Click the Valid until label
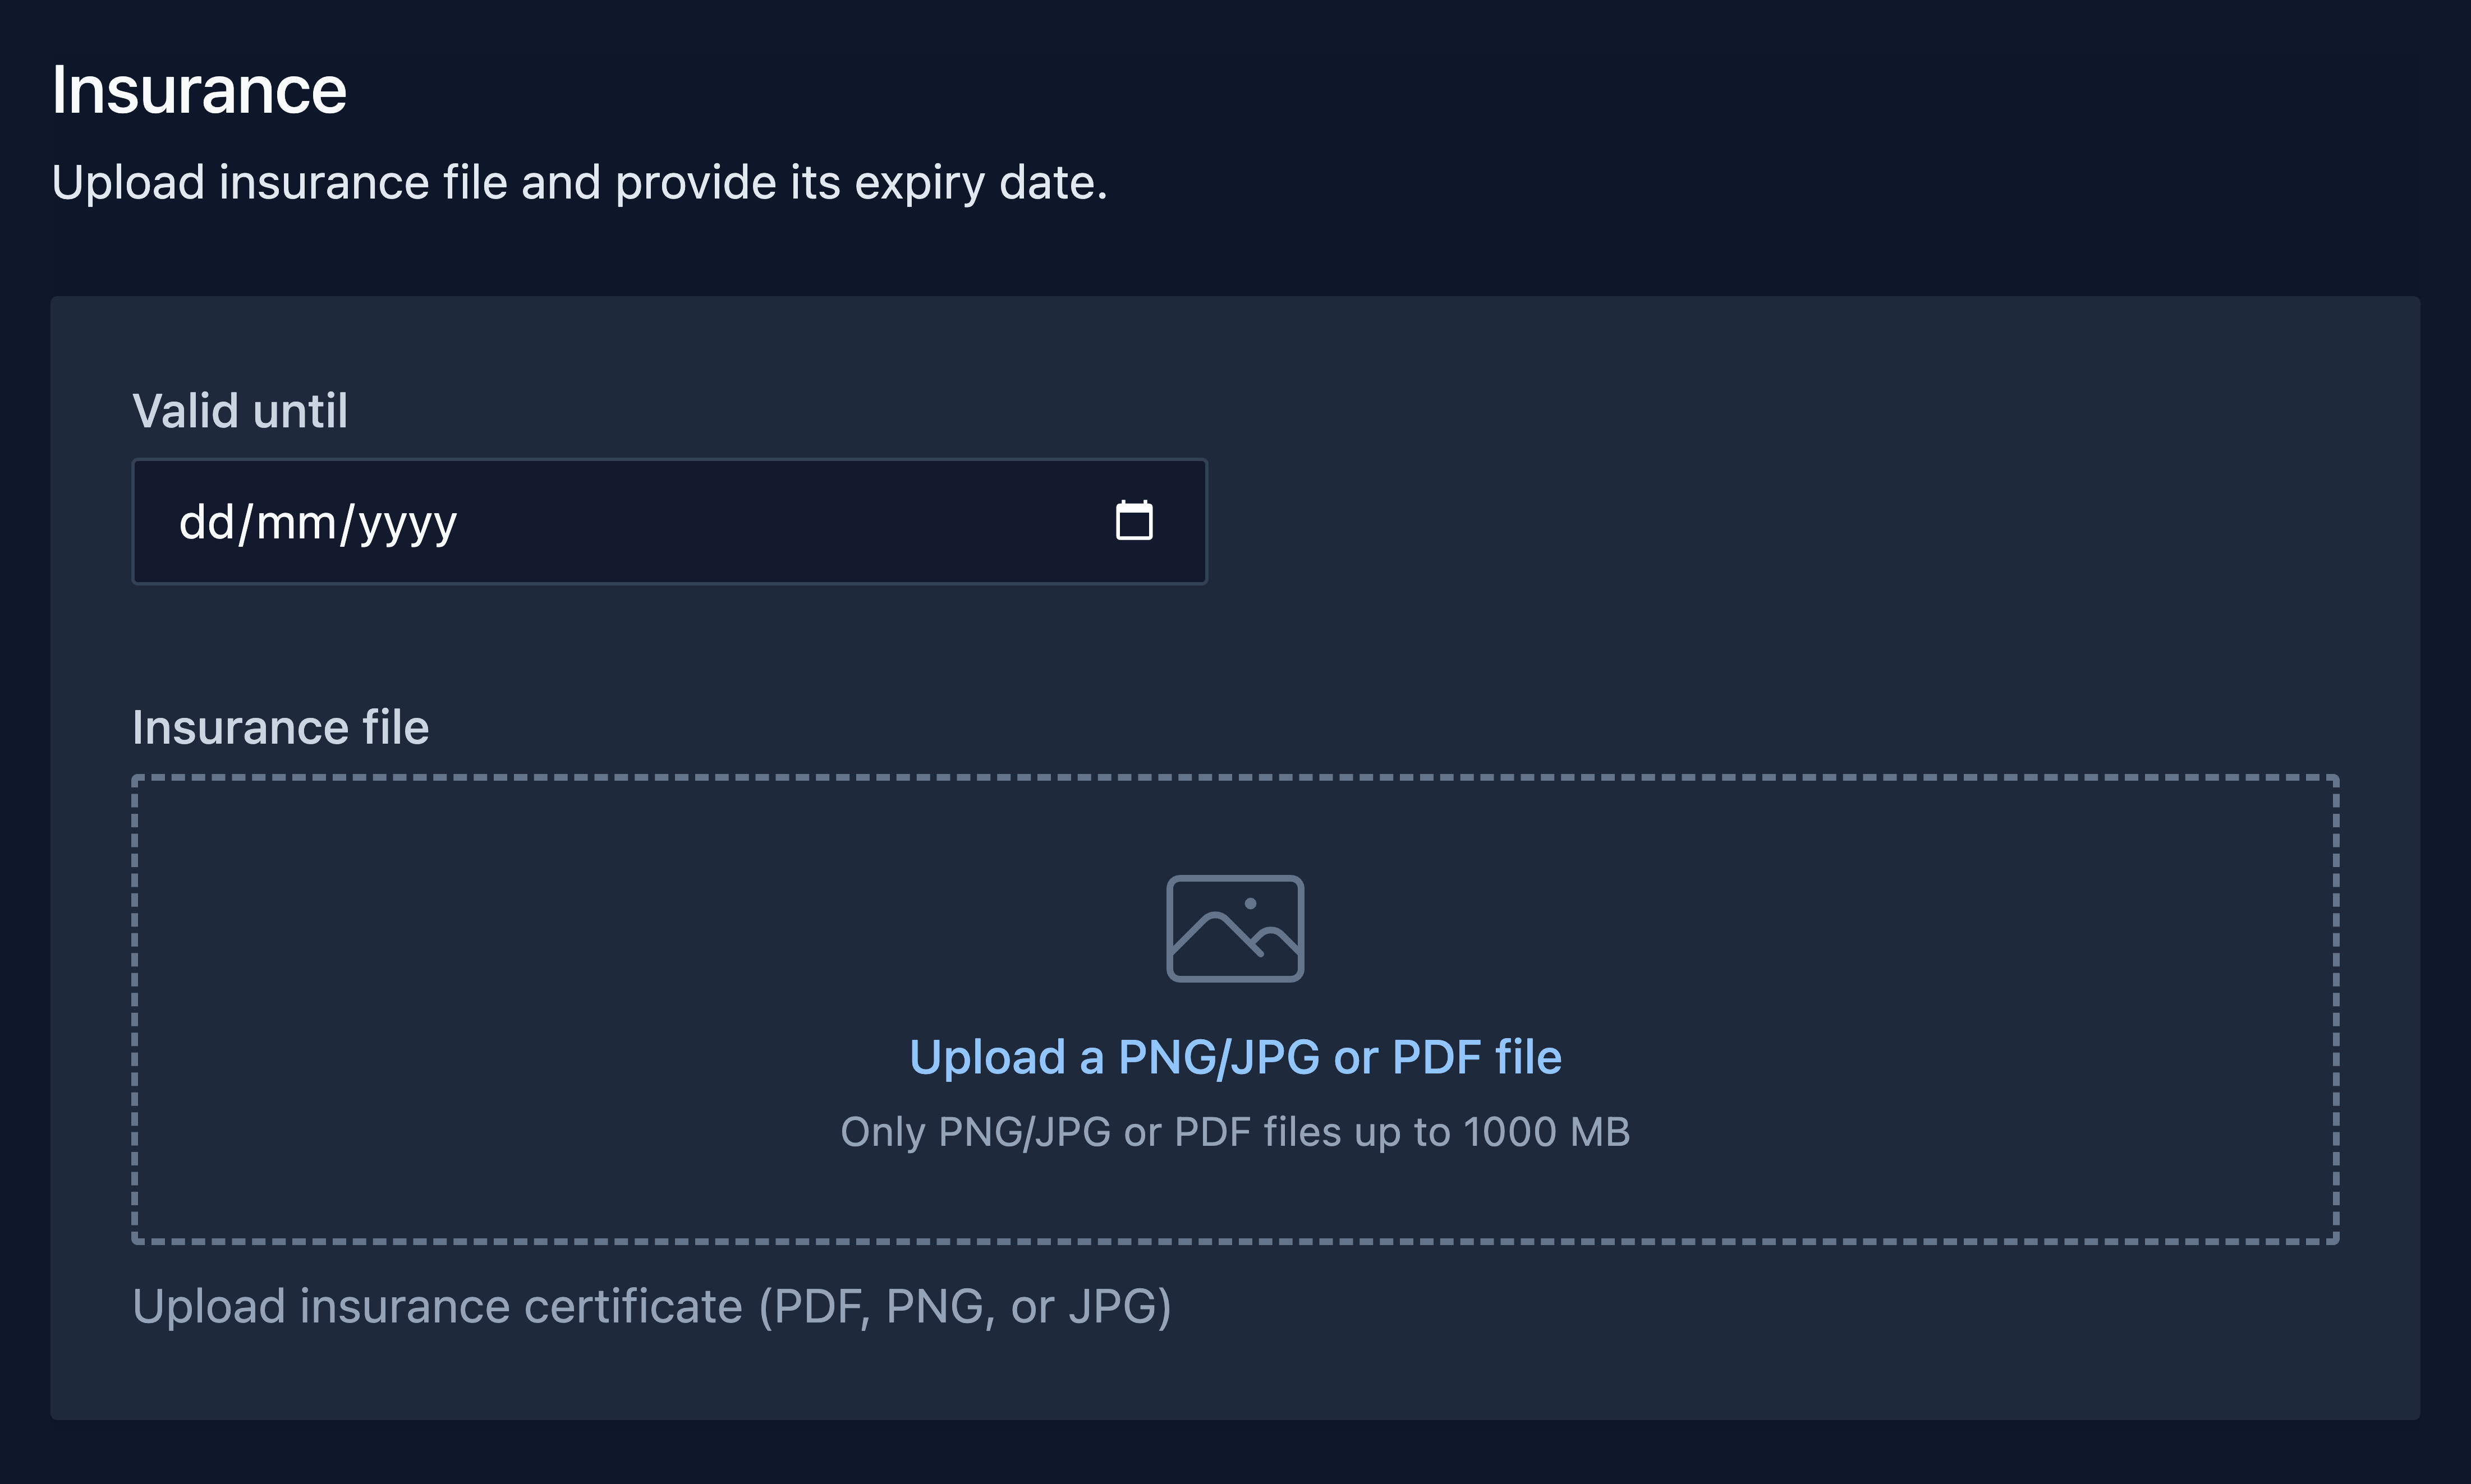This screenshot has width=2471, height=1484. pos(240,411)
